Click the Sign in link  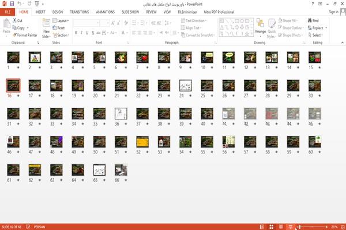tap(333, 12)
